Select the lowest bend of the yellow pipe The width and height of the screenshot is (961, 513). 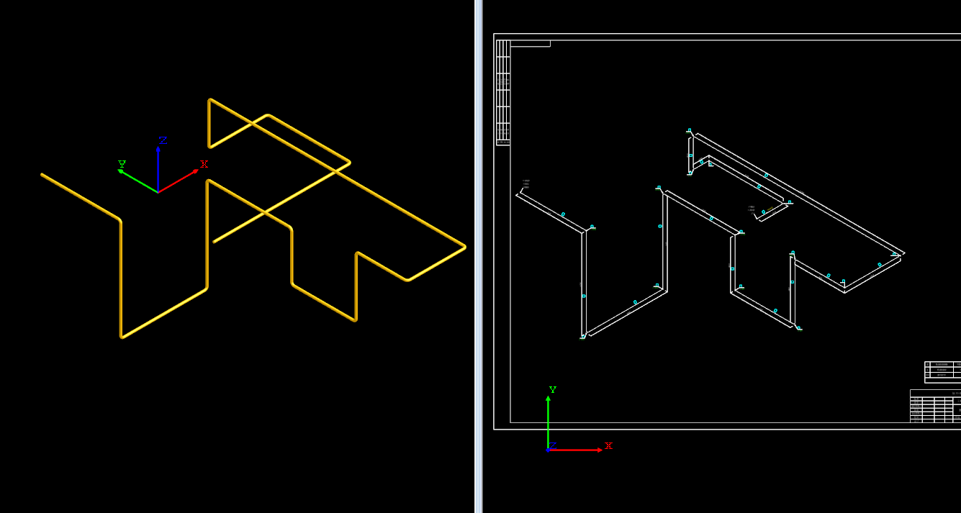pyautogui.click(x=122, y=336)
